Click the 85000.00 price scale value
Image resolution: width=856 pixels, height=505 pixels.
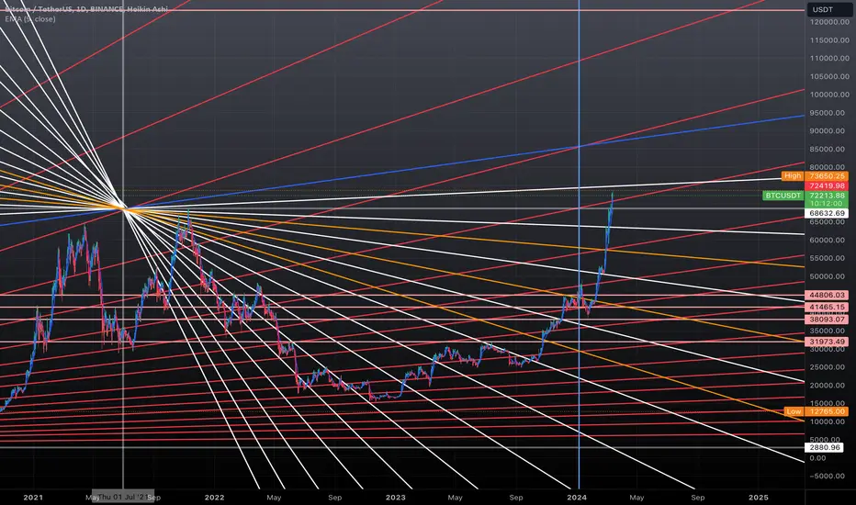(828, 149)
